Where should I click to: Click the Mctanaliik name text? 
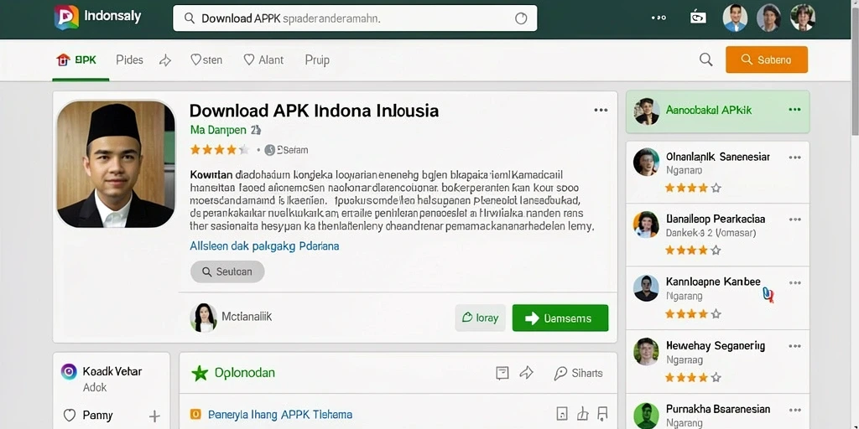(x=247, y=317)
